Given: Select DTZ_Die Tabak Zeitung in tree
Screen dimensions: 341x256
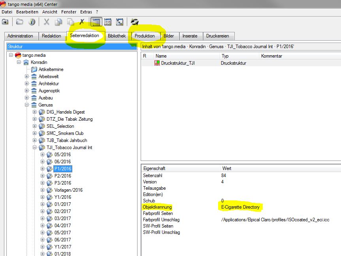Looking at the screenshot, I should click(x=70, y=119).
